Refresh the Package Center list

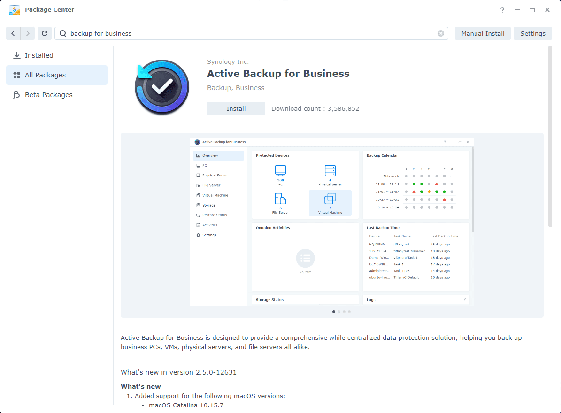[x=45, y=33]
